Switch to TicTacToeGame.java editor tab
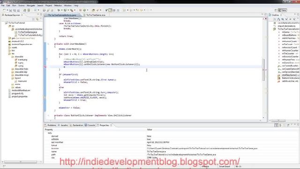Screen dimensions: 300x169 [96, 15]
